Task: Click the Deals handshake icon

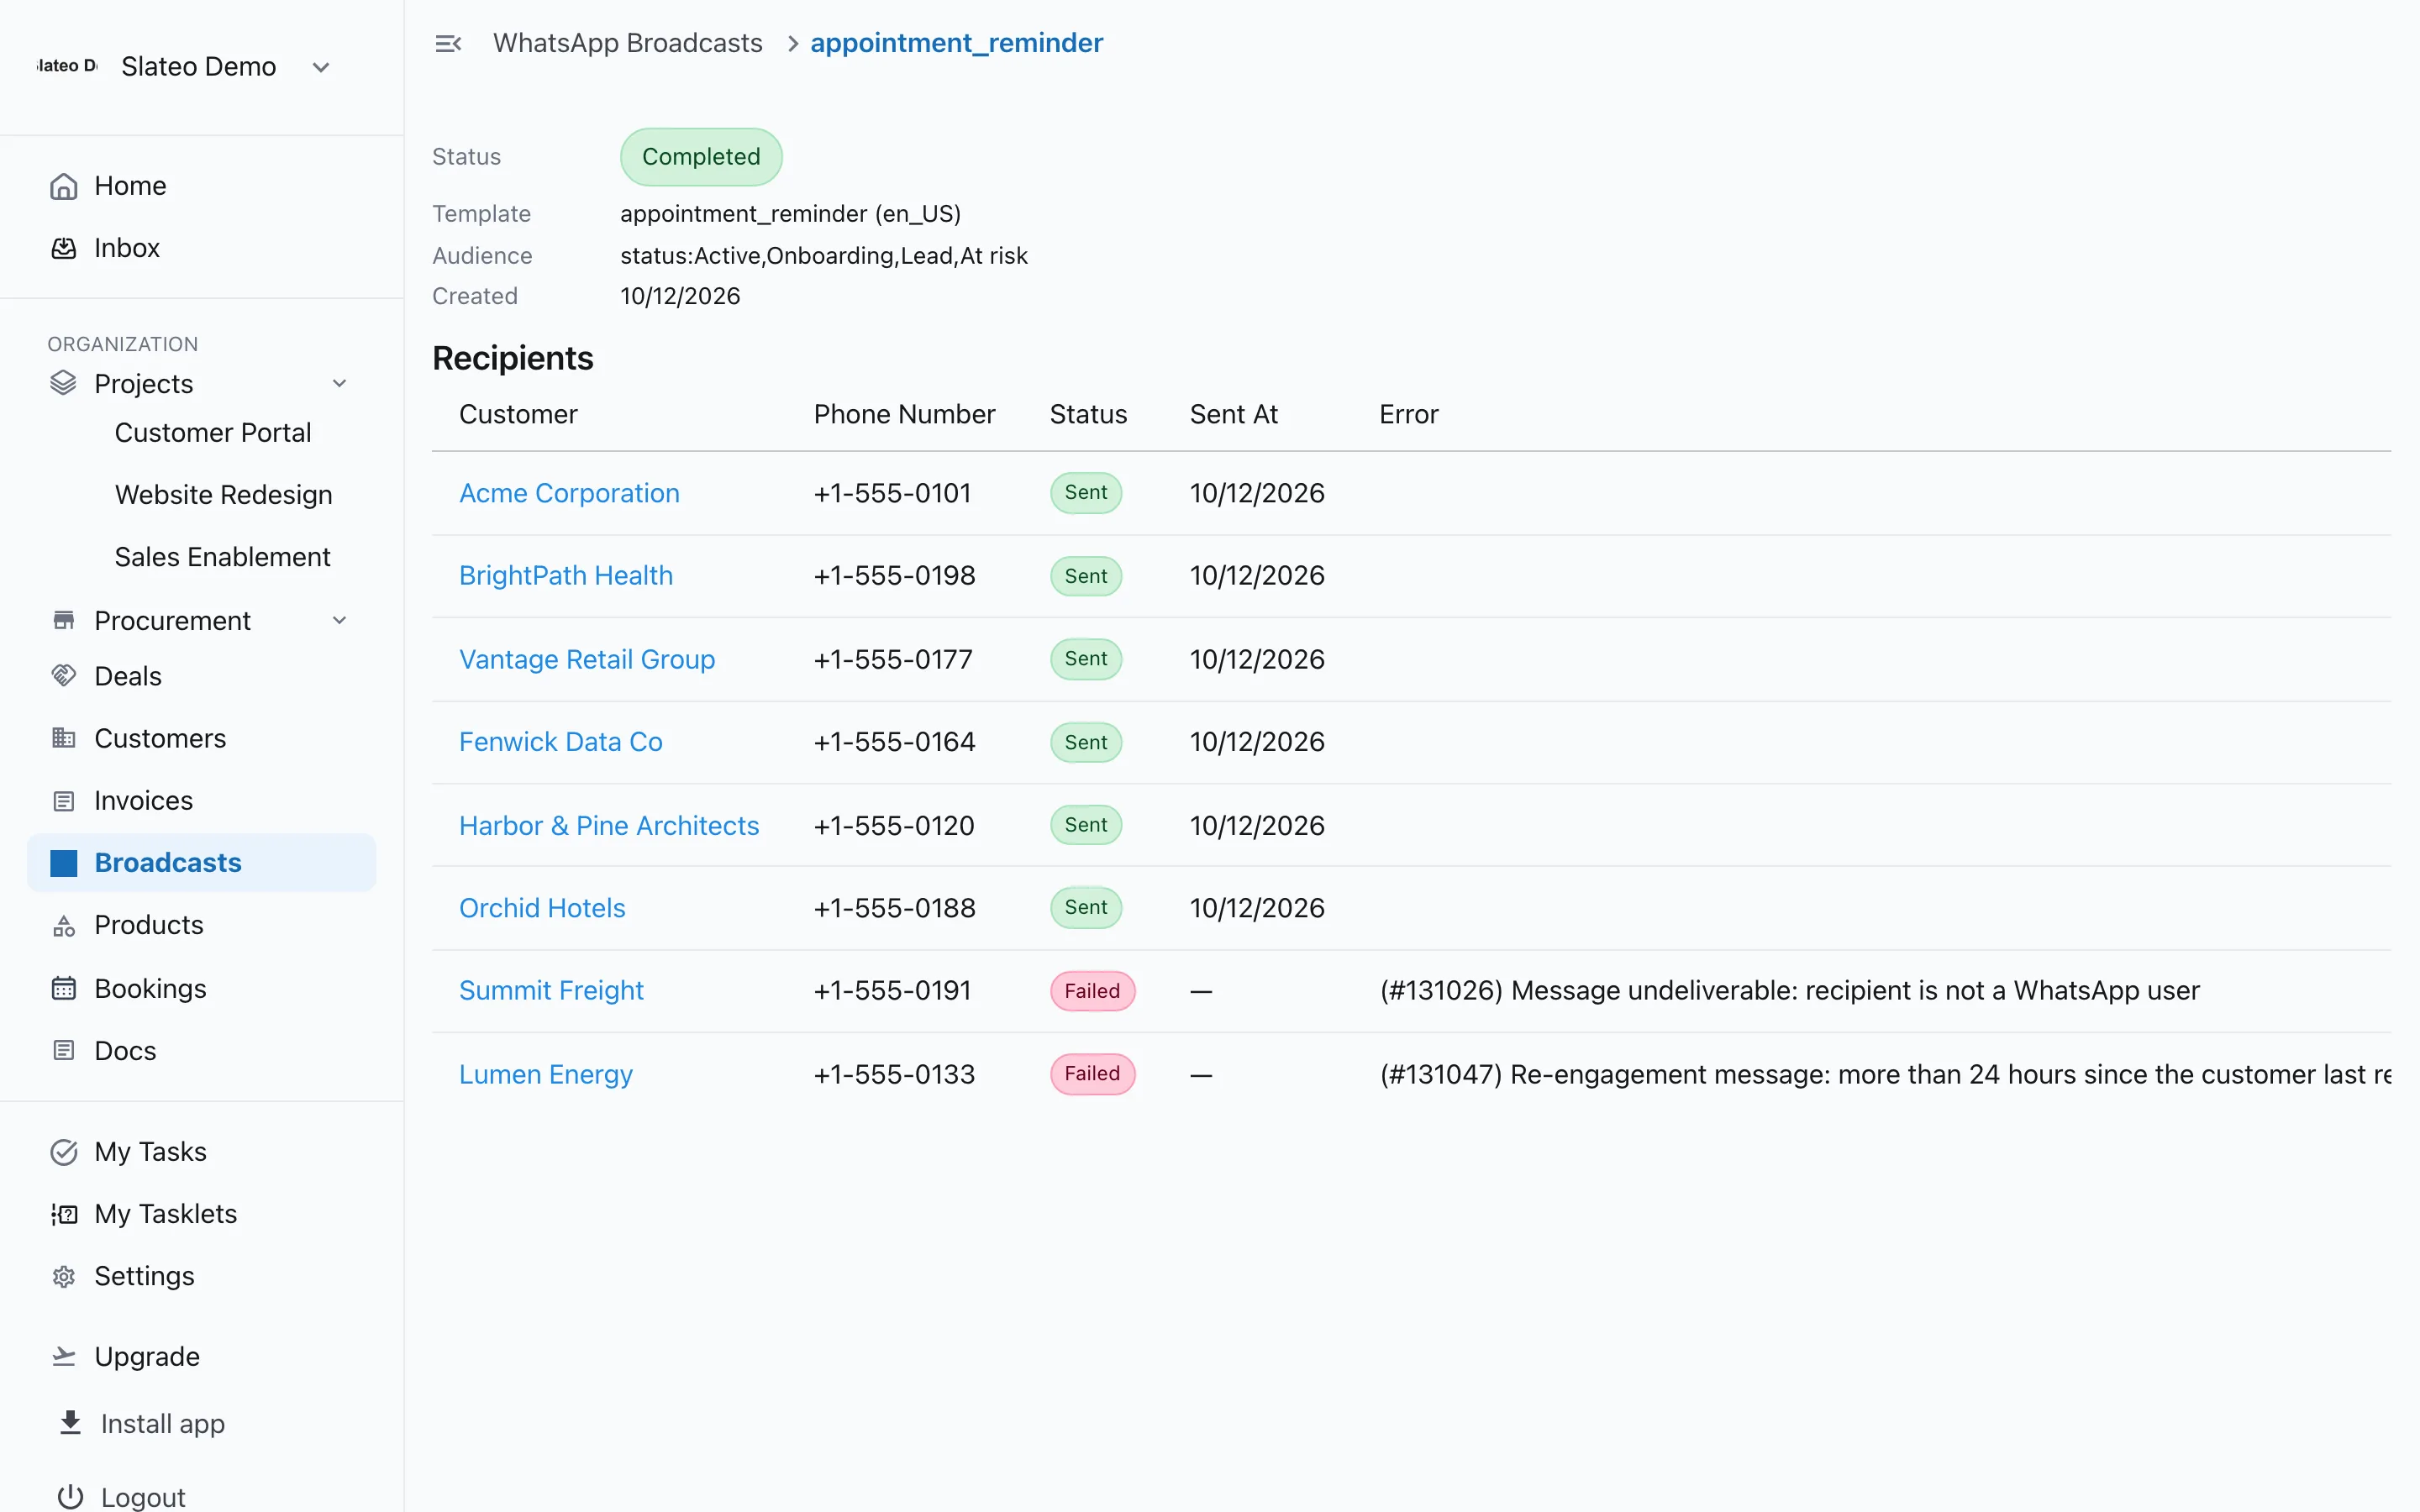Action: pos(64,676)
